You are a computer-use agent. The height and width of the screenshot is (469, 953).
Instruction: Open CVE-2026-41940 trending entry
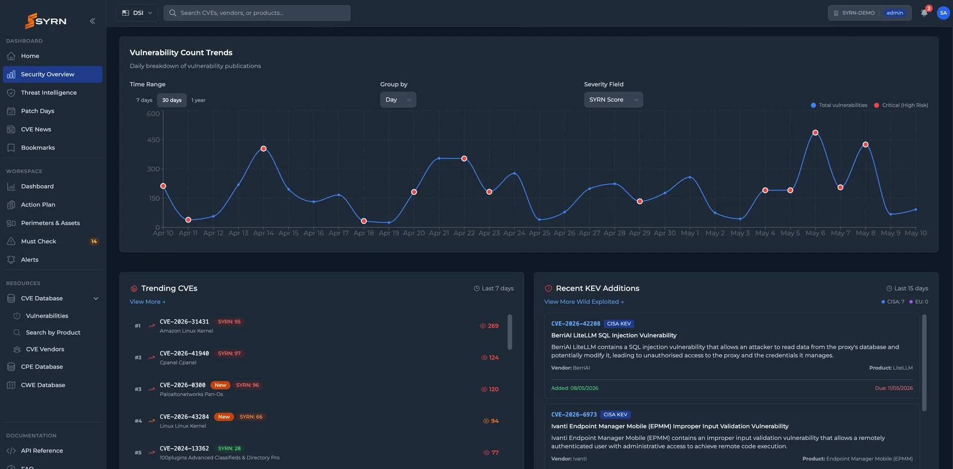pyautogui.click(x=184, y=354)
